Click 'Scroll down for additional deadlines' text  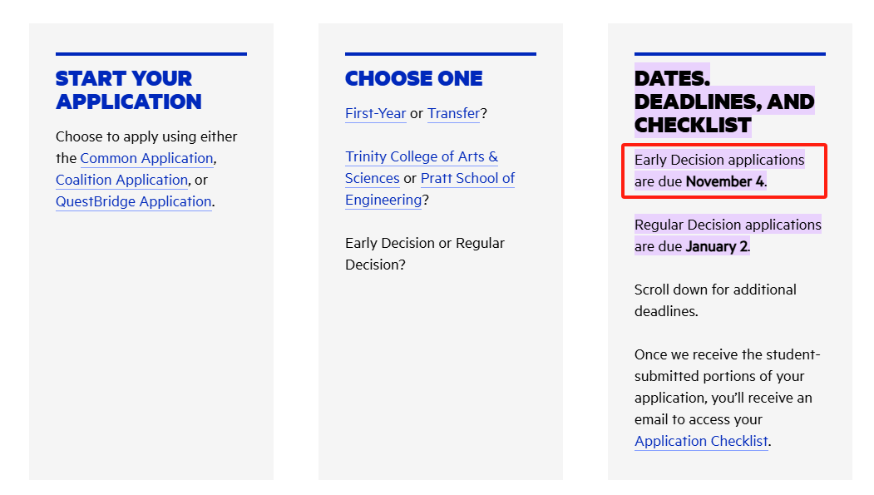pos(715,300)
